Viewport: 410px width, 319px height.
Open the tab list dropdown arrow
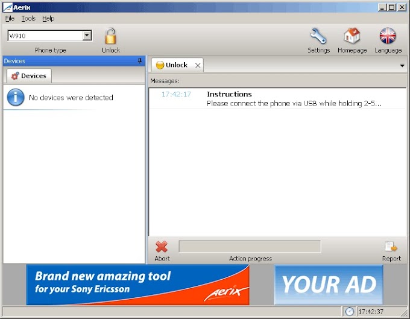coord(402,65)
